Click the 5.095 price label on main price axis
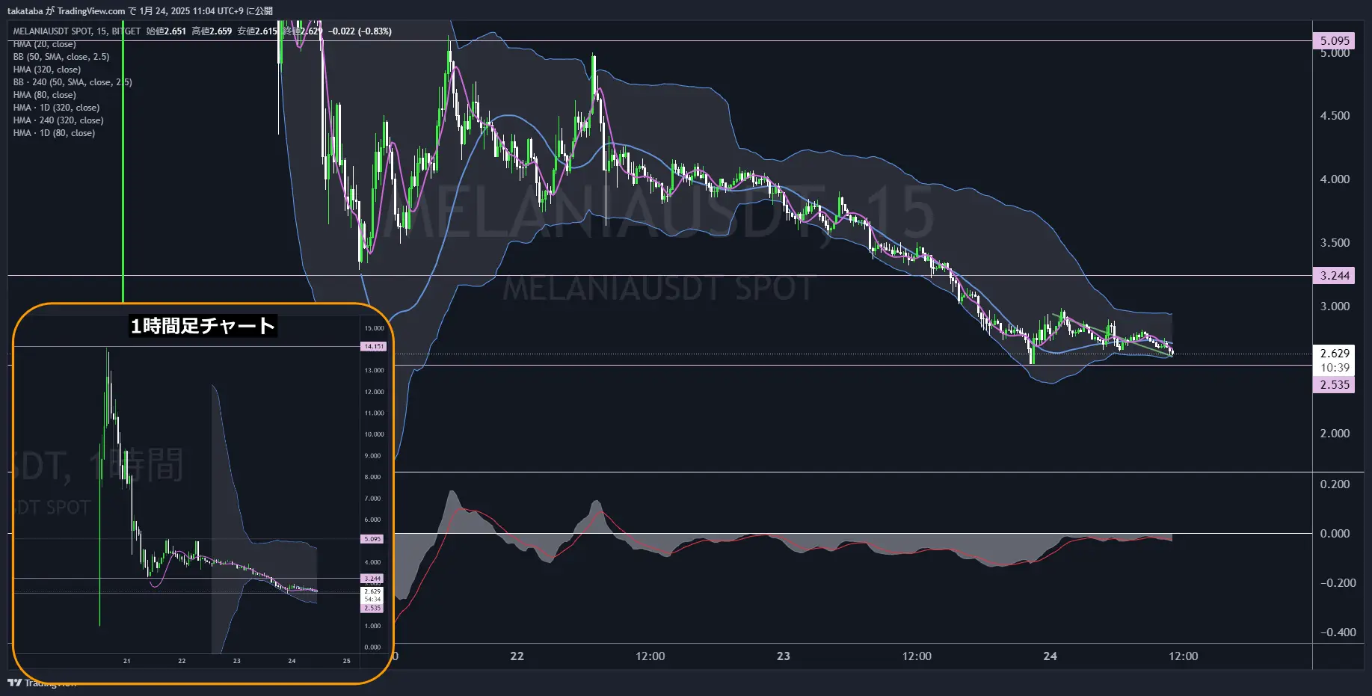1372x696 pixels. coord(1335,41)
